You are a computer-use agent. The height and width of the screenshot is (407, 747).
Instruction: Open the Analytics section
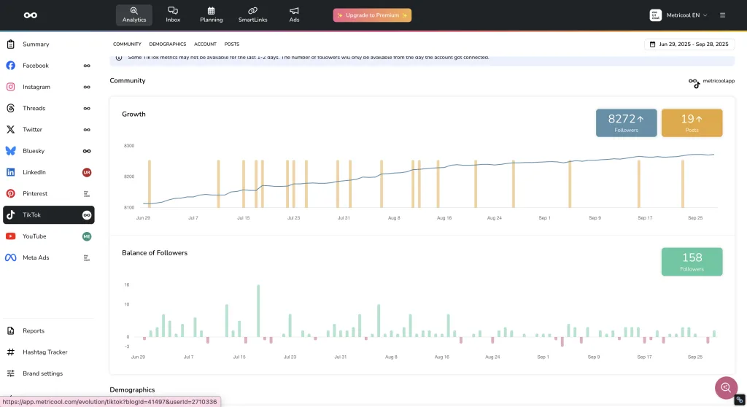134,15
